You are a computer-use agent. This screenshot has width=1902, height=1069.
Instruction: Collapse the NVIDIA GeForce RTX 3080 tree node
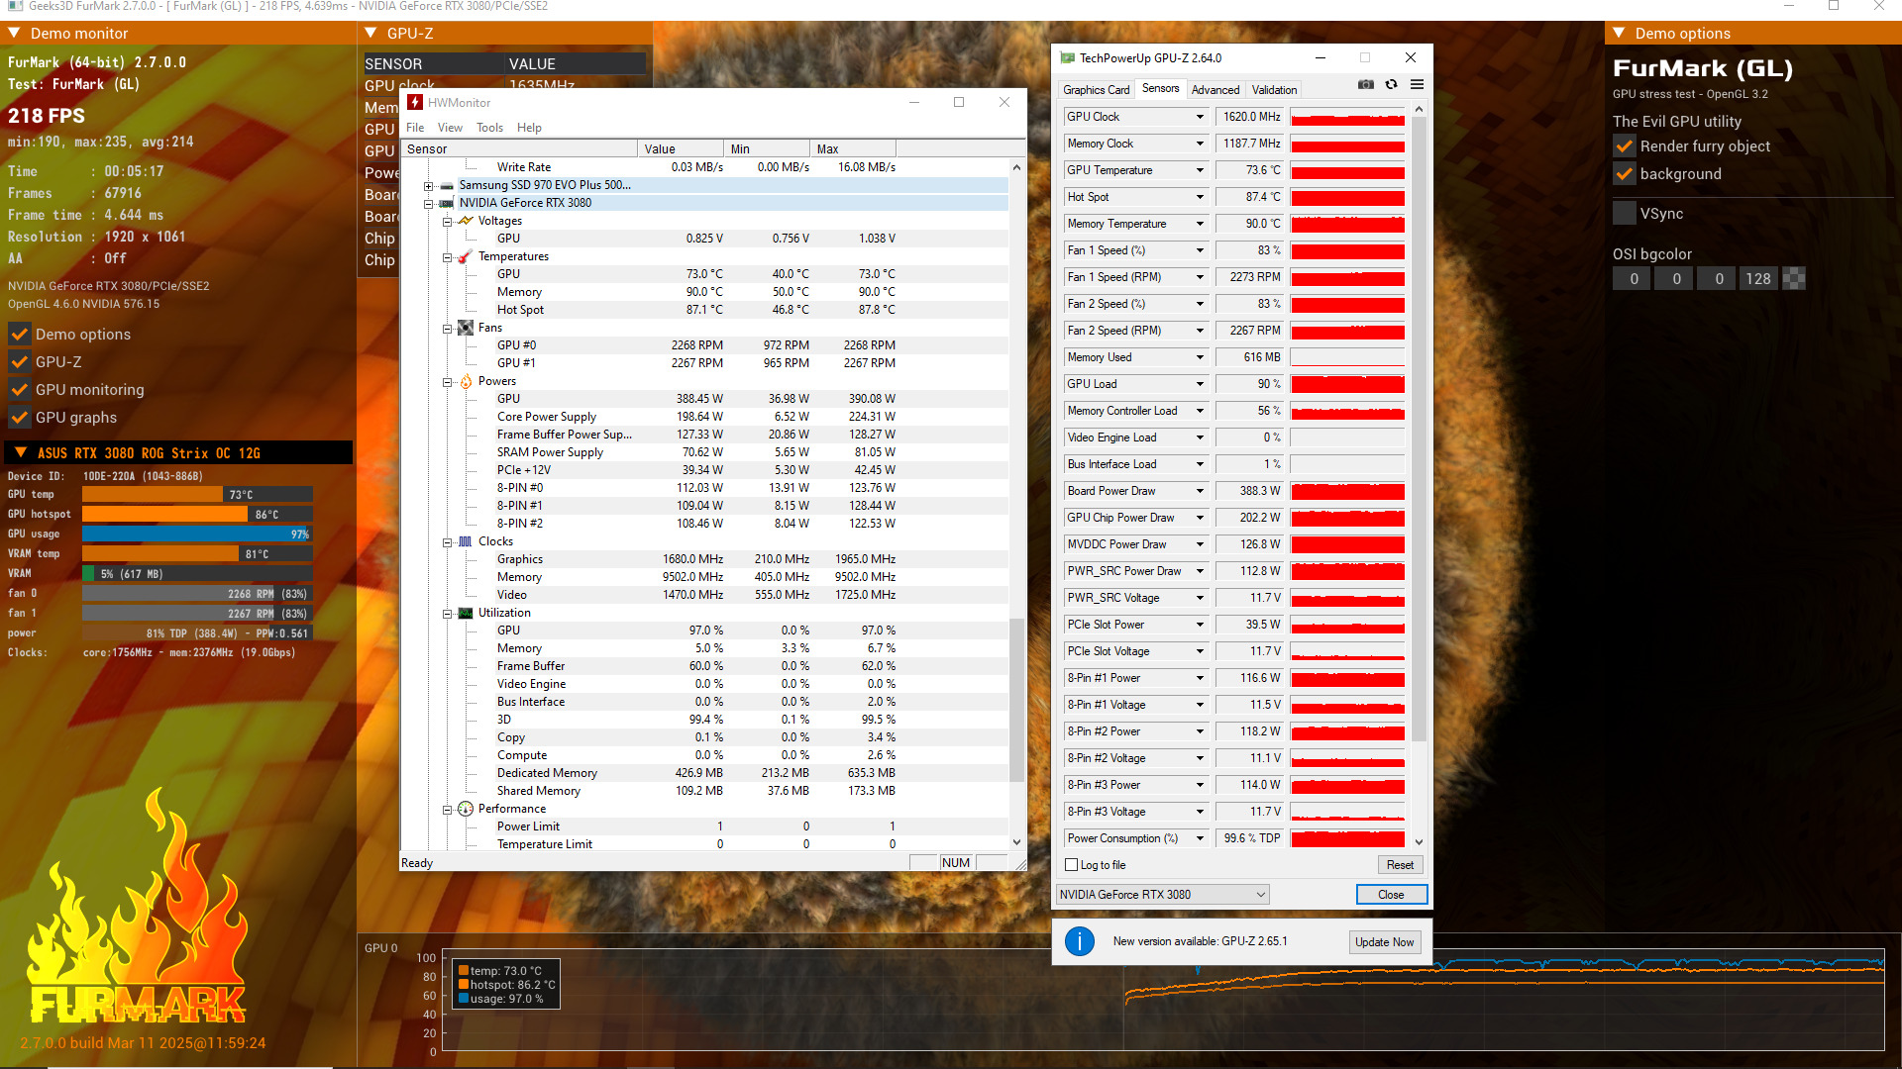pyautogui.click(x=428, y=204)
